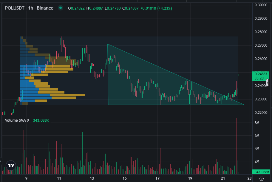272x182 pixels.
Task: Click the candle countdown timer 35:20
Action: click(259, 78)
